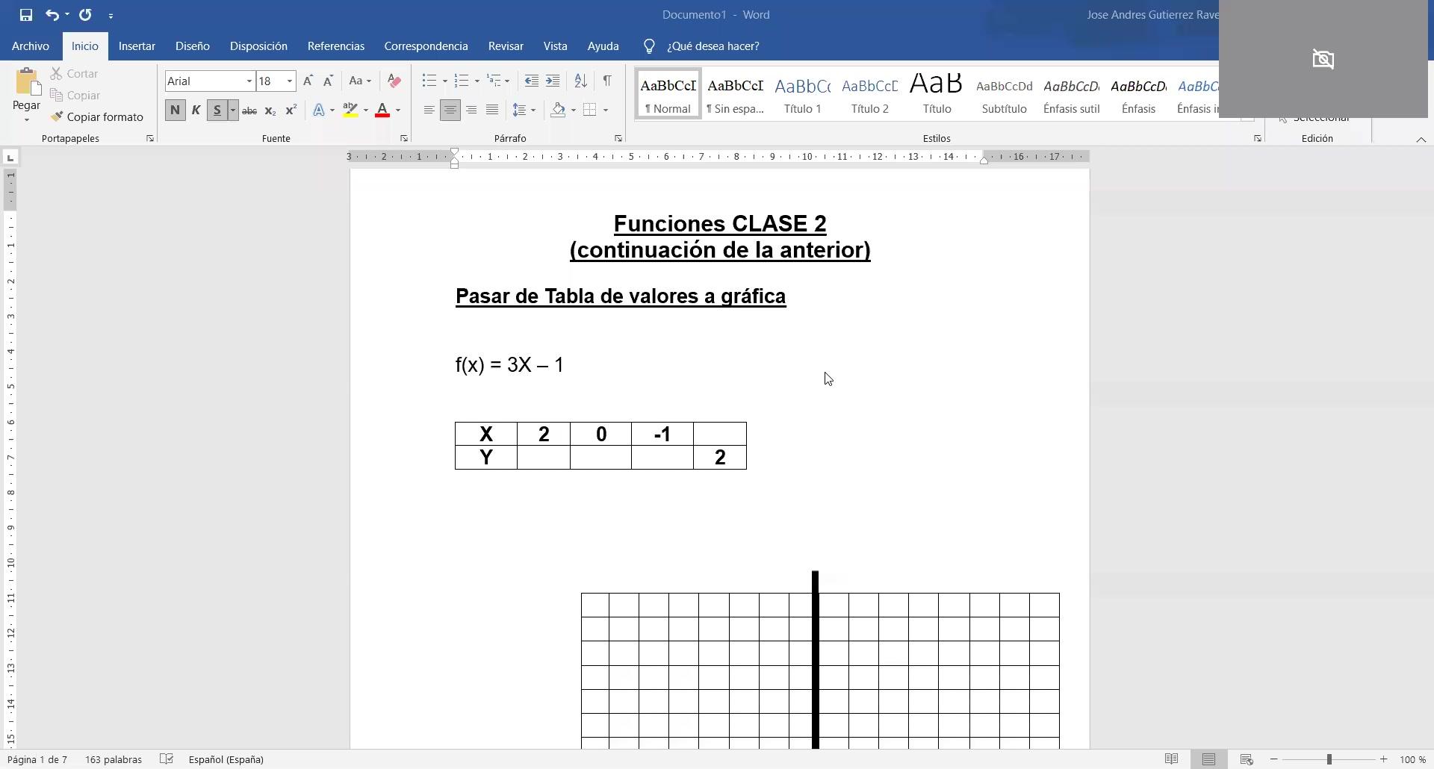Apply subscript formatting
Viewport: 1434px width, 769px height.
pyautogui.click(x=270, y=110)
